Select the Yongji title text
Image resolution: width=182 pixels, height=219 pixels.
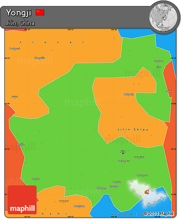coord(19,13)
